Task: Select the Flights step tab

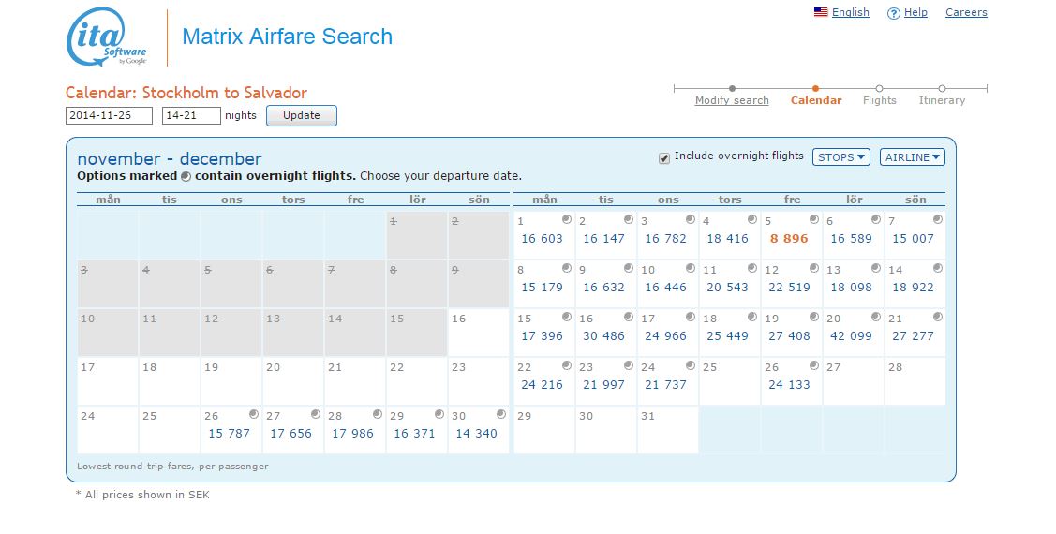Action: pos(879,100)
